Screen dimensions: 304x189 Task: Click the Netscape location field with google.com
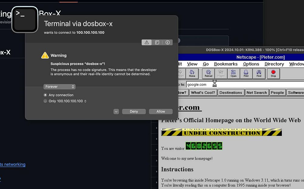click(x=245, y=85)
